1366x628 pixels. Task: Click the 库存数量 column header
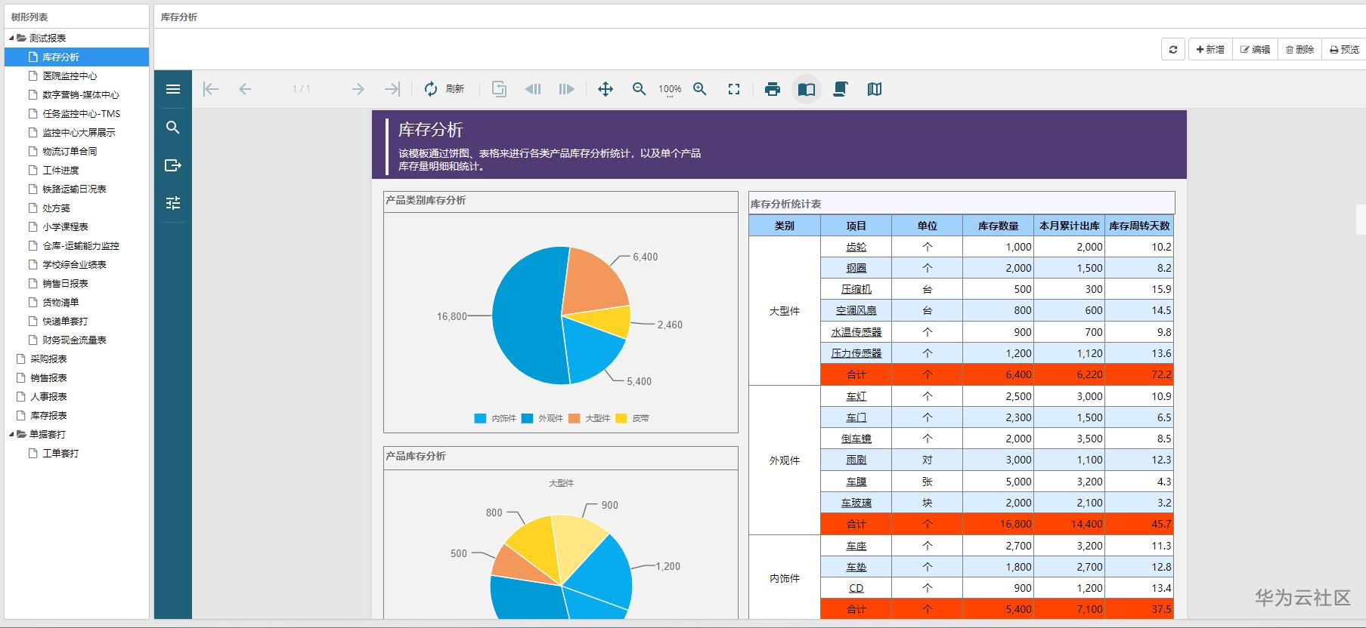pyautogui.click(x=998, y=226)
